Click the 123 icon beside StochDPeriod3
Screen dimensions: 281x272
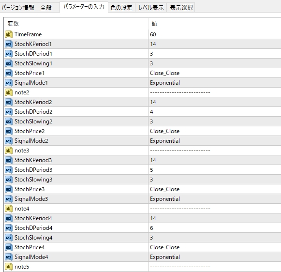[x=9, y=170]
